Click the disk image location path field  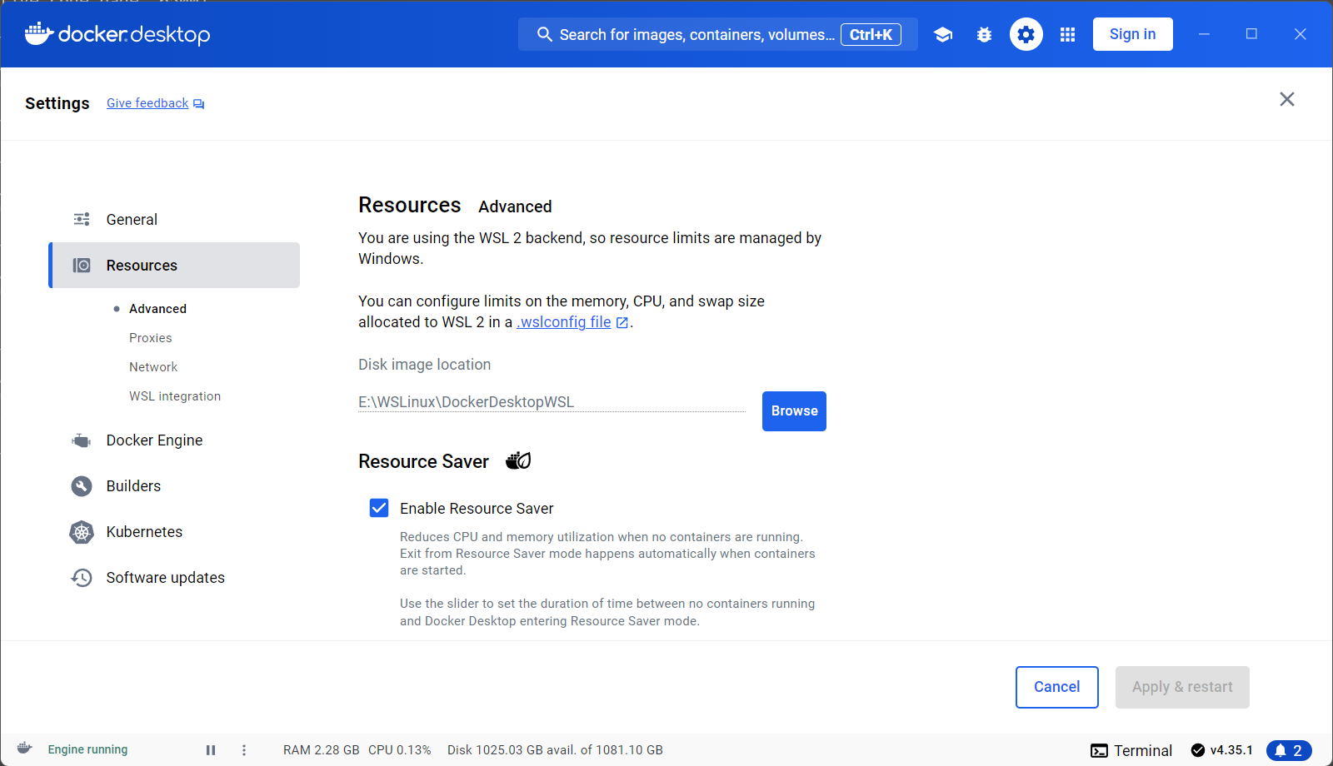[x=552, y=402]
